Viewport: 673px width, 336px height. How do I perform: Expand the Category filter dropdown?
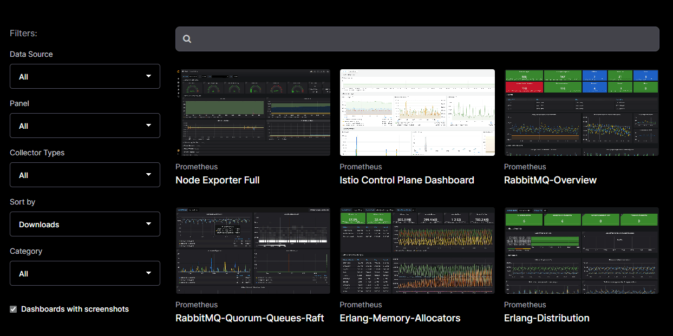pos(85,273)
